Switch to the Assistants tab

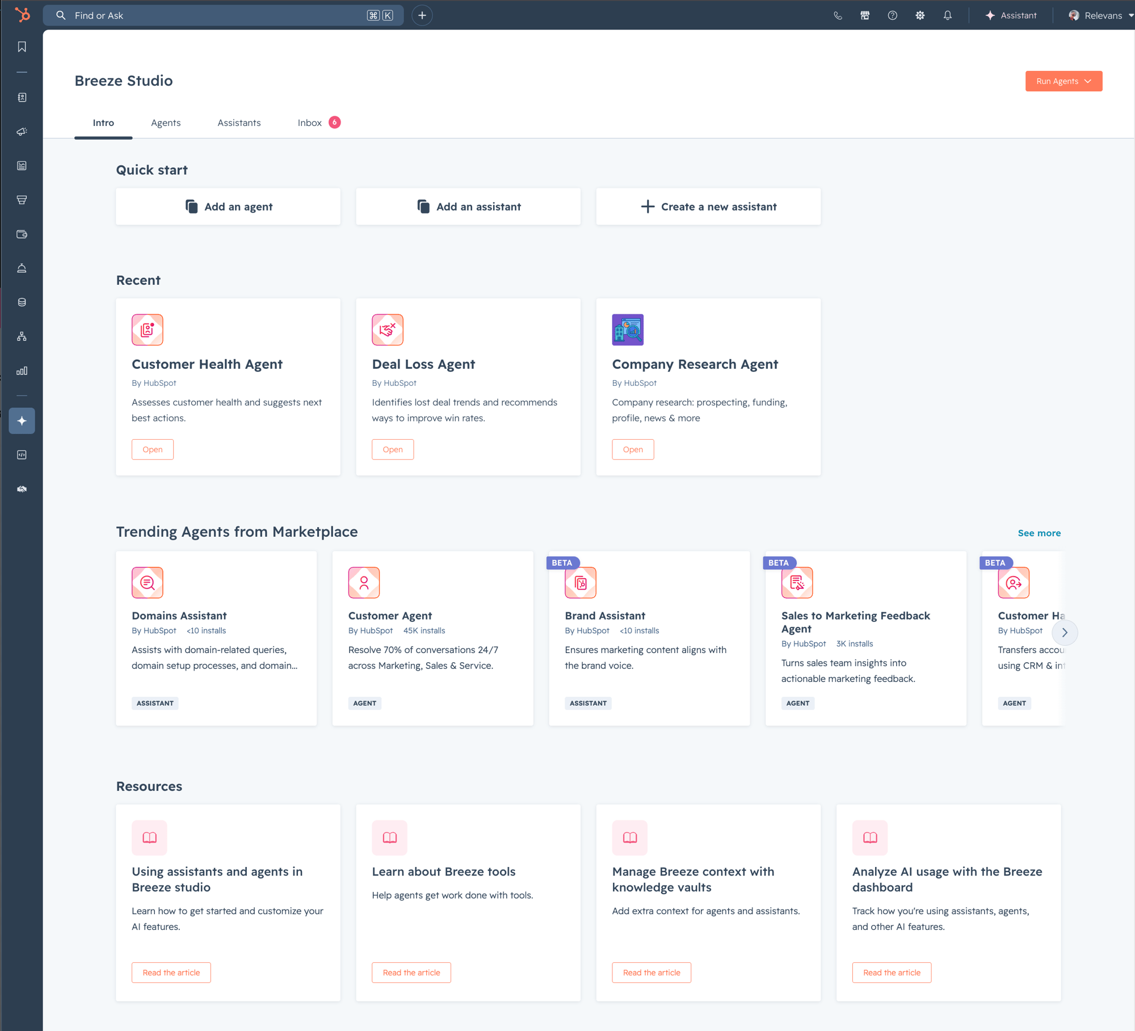point(239,123)
